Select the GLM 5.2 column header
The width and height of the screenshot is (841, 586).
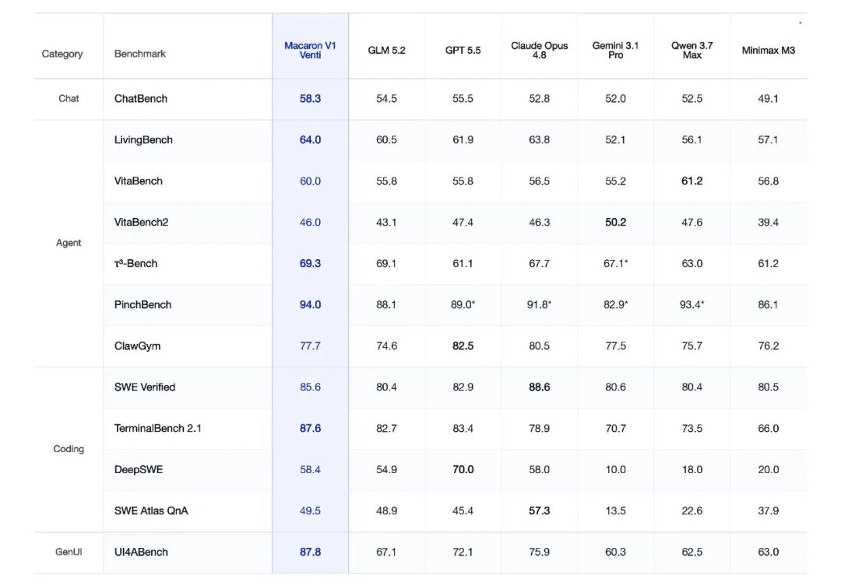coord(386,51)
